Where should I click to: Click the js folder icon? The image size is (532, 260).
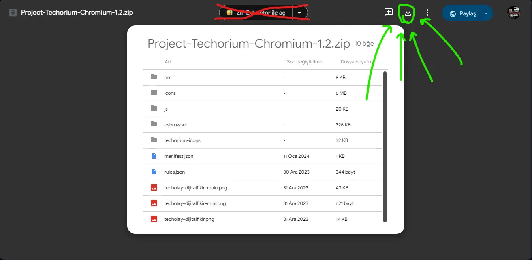tap(154, 108)
